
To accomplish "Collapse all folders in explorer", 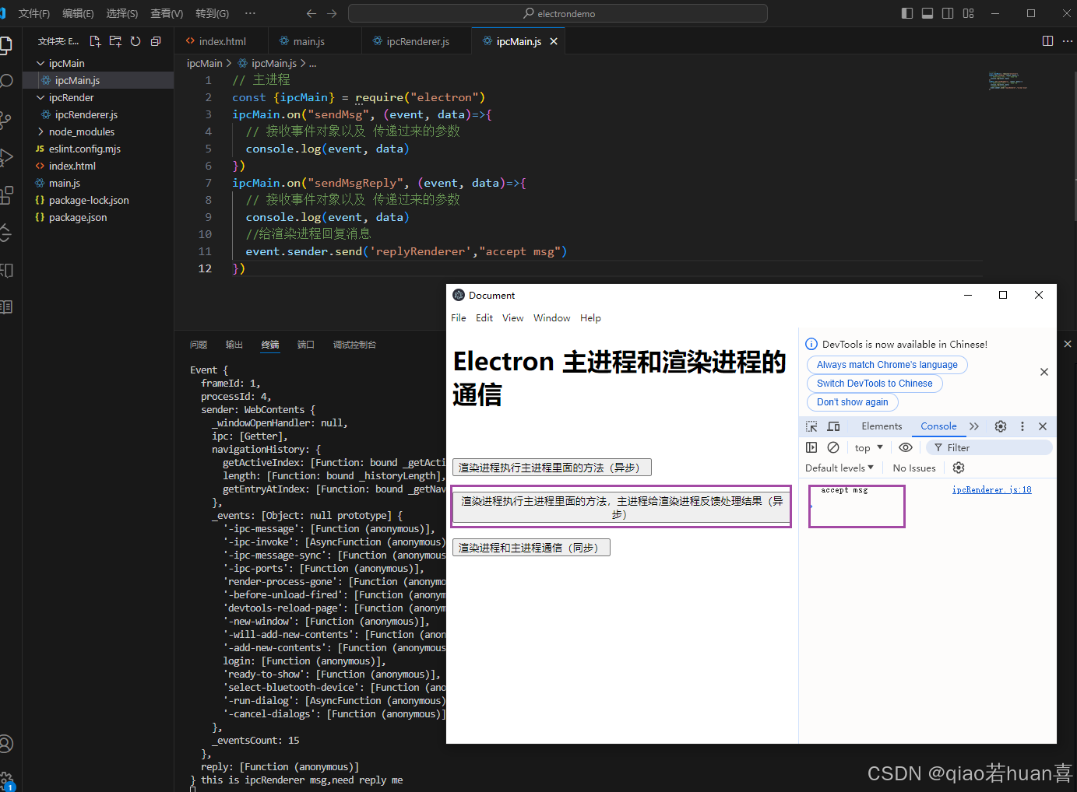I will [156, 41].
